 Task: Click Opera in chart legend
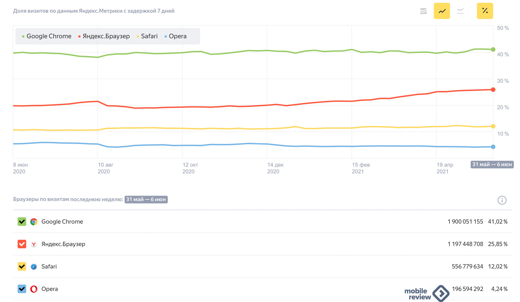coord(175,36)
